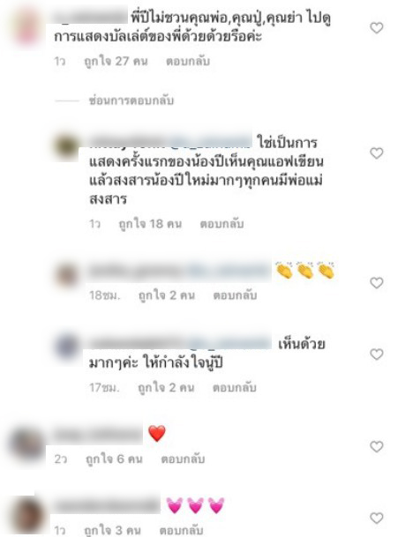Like the reply posted 17 hours ago

[x=376, y=354]
